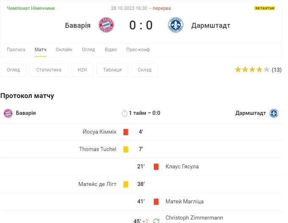Click the yellow card icon next to Thomas Tuchel
This screenshot has height=223, width=288.
point(126,149)
